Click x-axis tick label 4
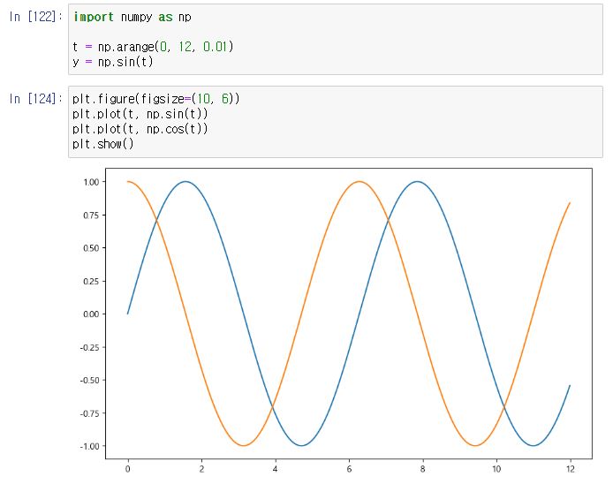The image size is (613, 484). (276, 469)
